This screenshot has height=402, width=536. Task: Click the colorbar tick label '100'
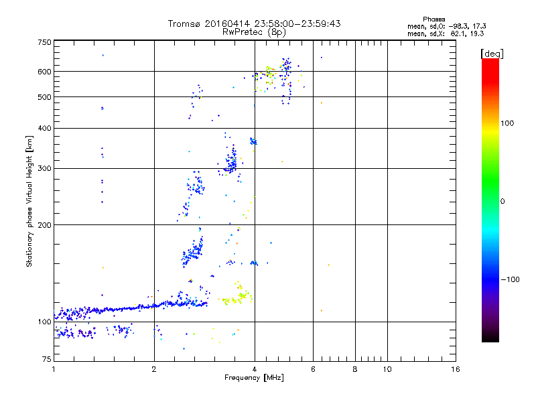[507, 123]
